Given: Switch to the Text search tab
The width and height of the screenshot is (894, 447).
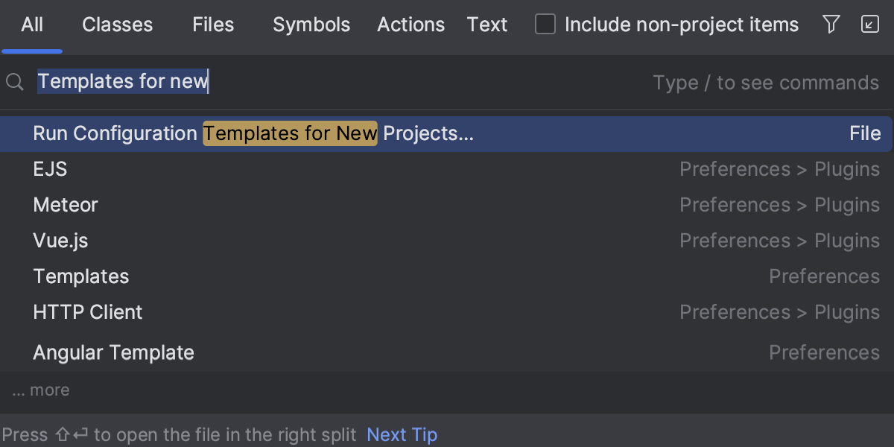Looking at the screenshot, I should [486, 25].
